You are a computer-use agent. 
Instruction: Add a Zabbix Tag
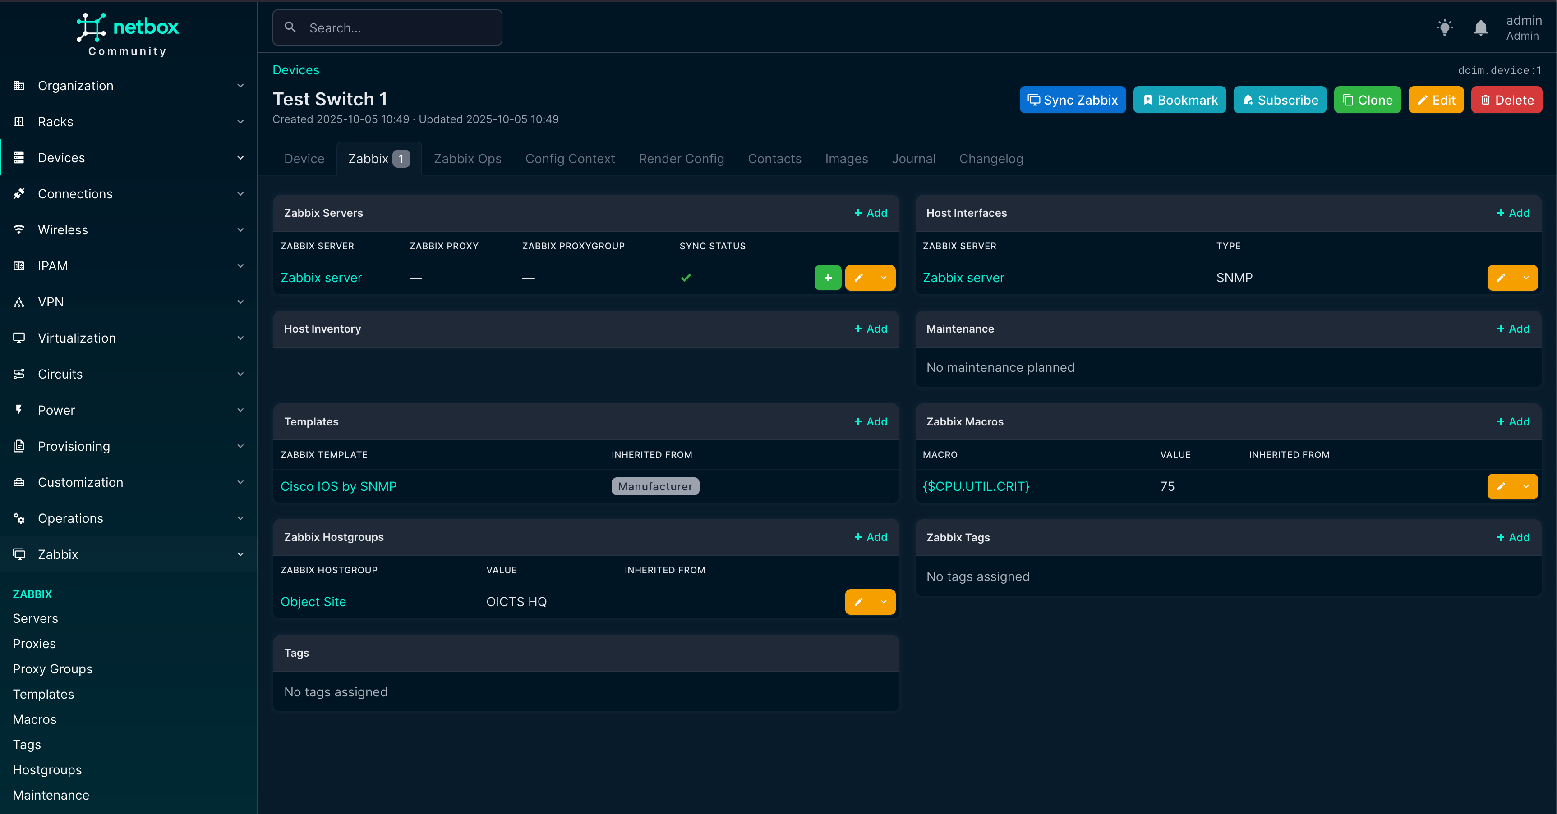point(1512,537)
